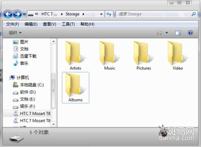Toggle the preview pane
The width and height of the screenshot is (201, 147).
178,33
